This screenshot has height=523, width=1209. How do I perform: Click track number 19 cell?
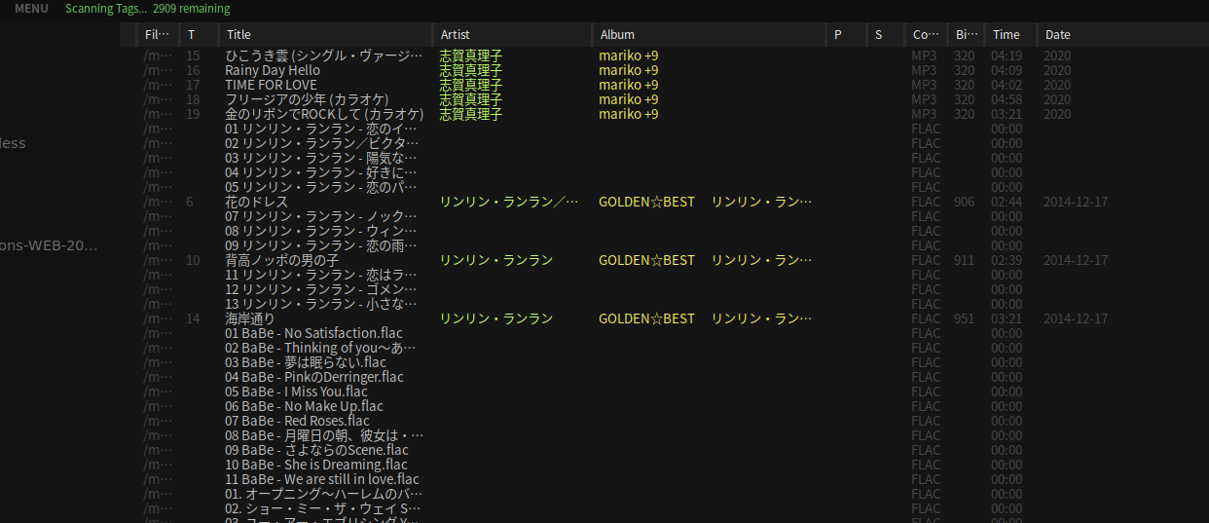[193, 114]
